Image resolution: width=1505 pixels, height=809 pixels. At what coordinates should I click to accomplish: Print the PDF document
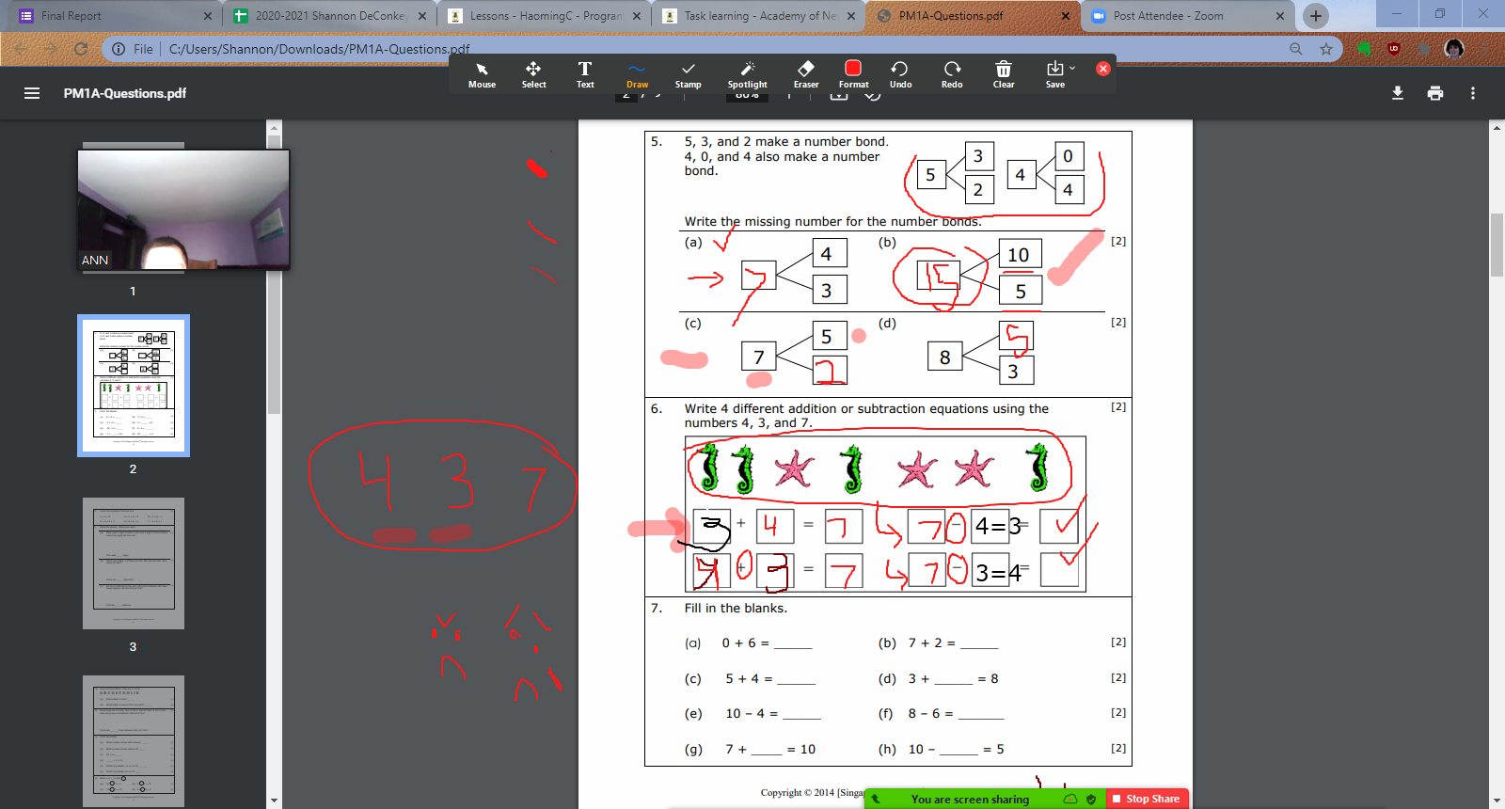[x=1435, y=93]
